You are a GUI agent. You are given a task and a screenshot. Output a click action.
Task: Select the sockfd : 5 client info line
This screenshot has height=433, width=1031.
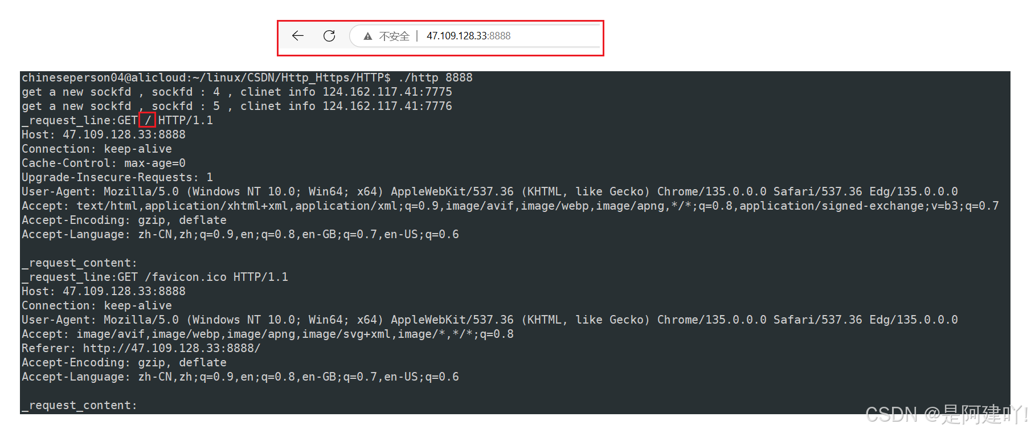pyautogui.click(x=236, y=106)
